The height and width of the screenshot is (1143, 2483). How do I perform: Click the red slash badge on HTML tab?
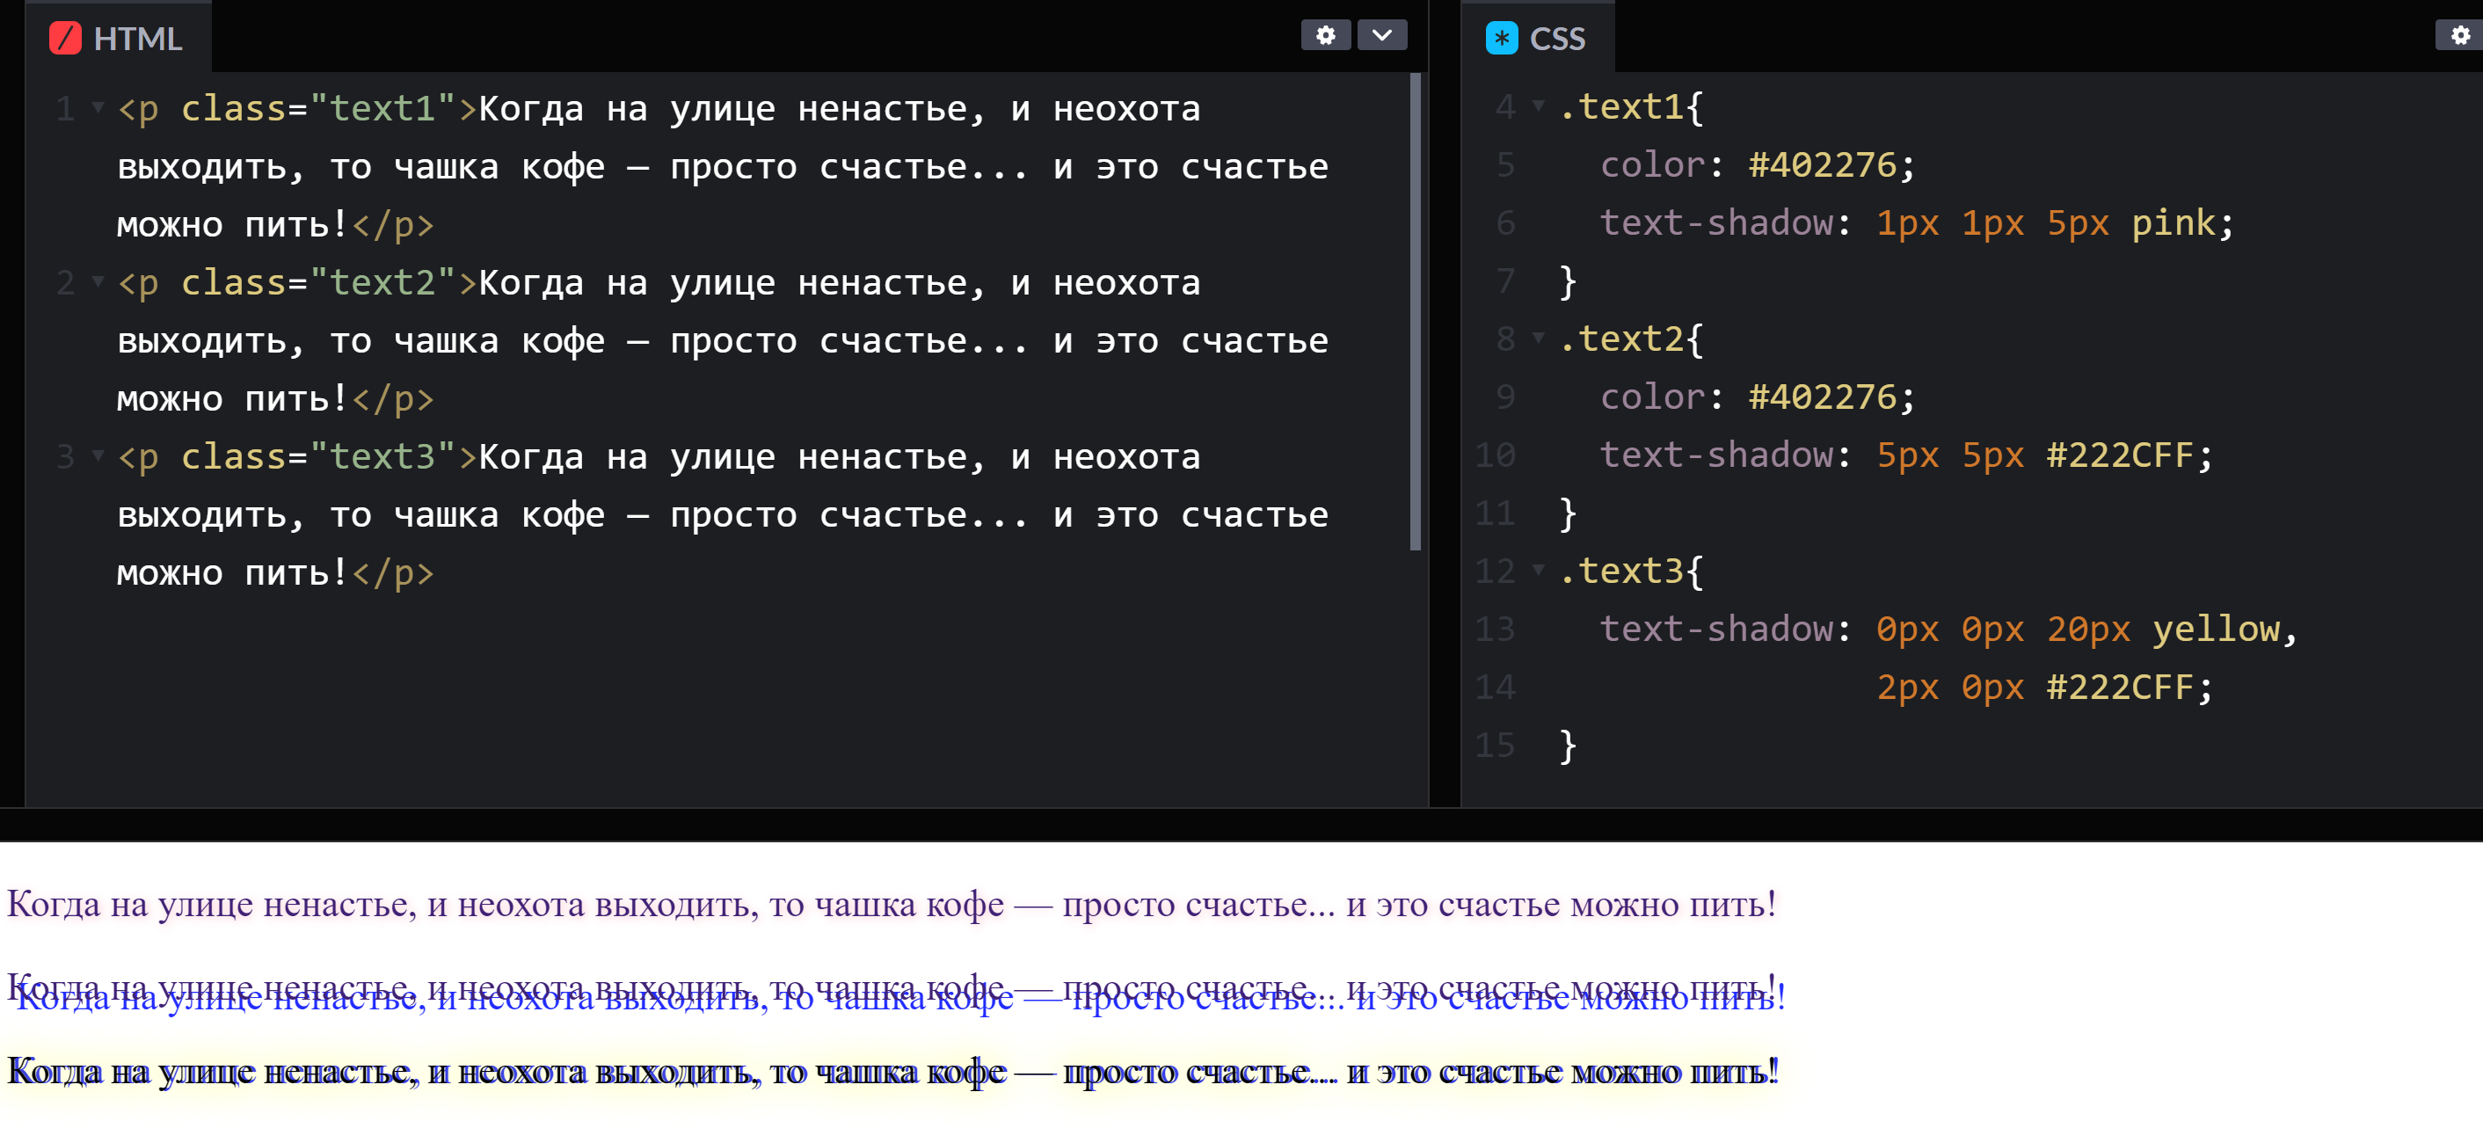[x=66, y=39]
